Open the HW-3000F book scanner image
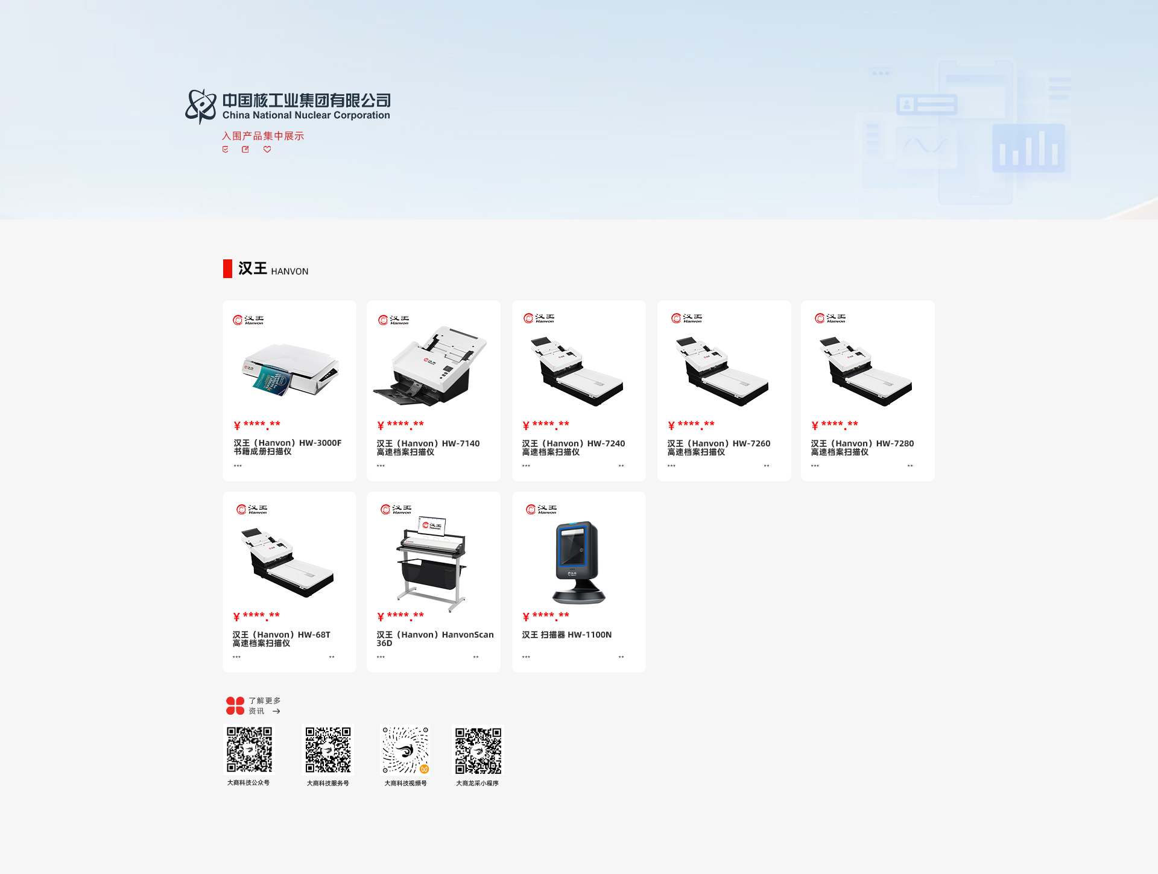The image size is (1158, 874). coord(290,370)
